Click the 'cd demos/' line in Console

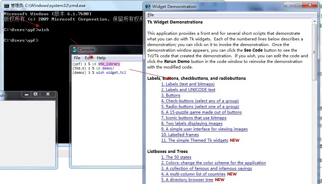[x=105, y=68]
